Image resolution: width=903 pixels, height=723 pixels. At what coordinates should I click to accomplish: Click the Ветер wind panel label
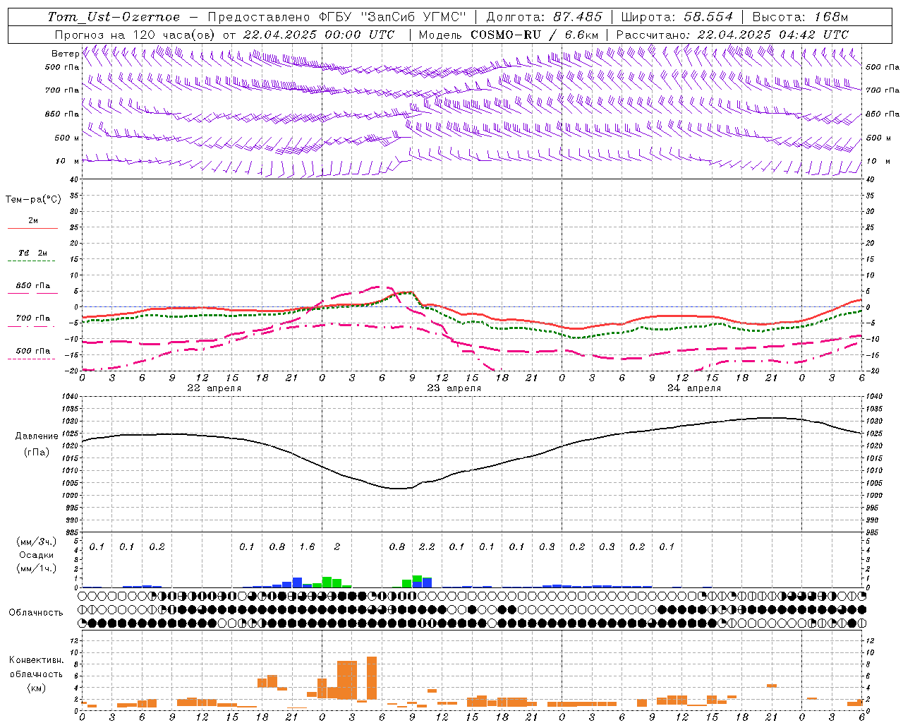(65, 54)
